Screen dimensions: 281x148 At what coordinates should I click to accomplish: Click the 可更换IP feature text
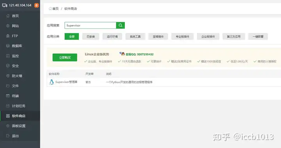[x=156, y=62]
